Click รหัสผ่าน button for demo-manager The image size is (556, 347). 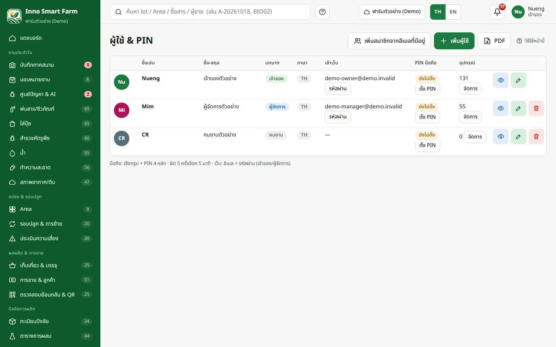pos(338,117)
